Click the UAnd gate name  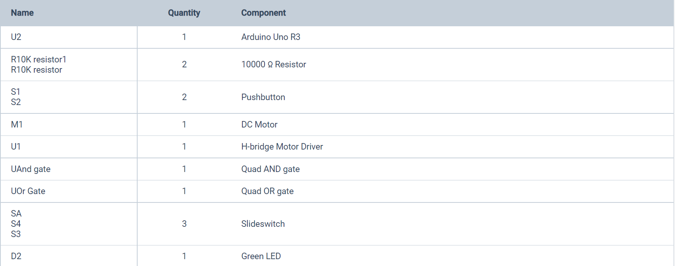(x=30, y=169)
